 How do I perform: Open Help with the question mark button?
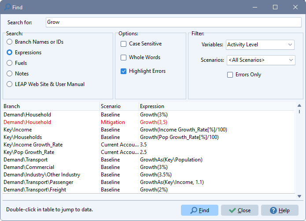(x=280, y=210)
